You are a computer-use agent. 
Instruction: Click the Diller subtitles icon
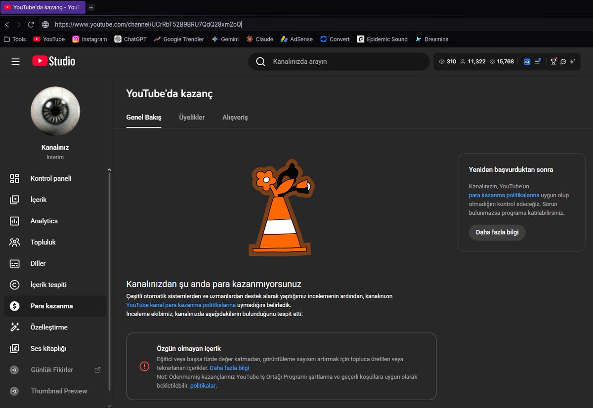(15, 263)
